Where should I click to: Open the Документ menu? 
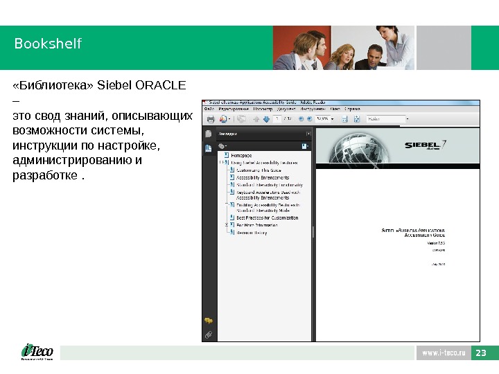click(286, 109)
